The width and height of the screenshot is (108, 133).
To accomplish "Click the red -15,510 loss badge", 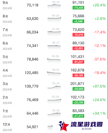I will click(78, 35).
